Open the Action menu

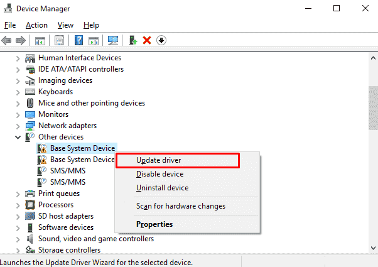tap(36, 25)
